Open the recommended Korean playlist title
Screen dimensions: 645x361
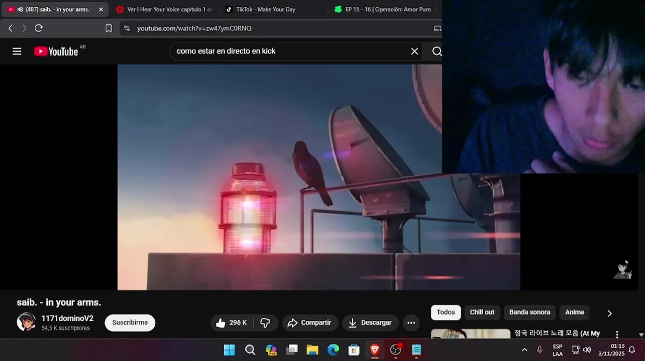pos(557,333)
